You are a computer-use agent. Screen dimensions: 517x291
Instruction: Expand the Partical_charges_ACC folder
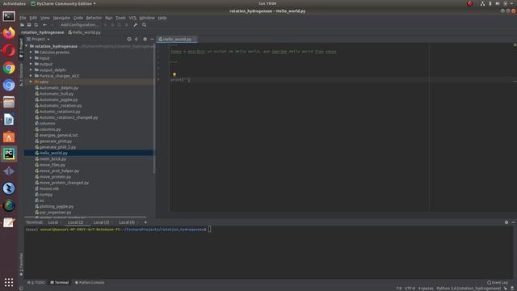(x=31, y=76)
